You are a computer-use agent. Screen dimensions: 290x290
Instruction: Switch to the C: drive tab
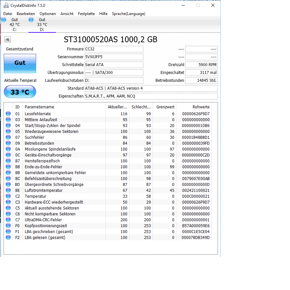point(15,25)
